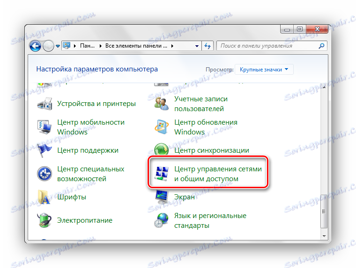Screen dimensions: 356x268
Task: Open Центр обновления Windows link
Action: (206, 127)
